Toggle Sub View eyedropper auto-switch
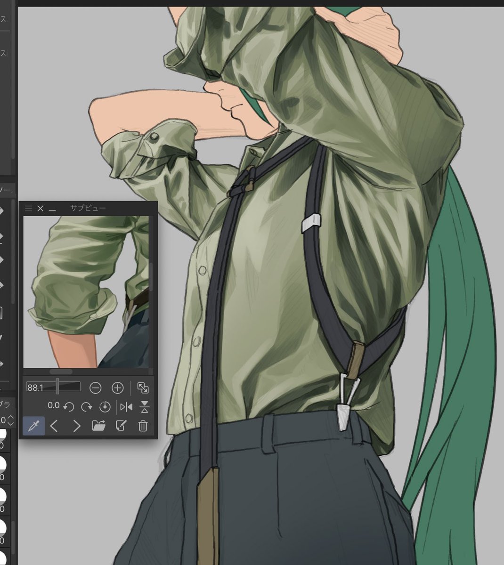This screenshot has width=504, height=565. [34, 426]
